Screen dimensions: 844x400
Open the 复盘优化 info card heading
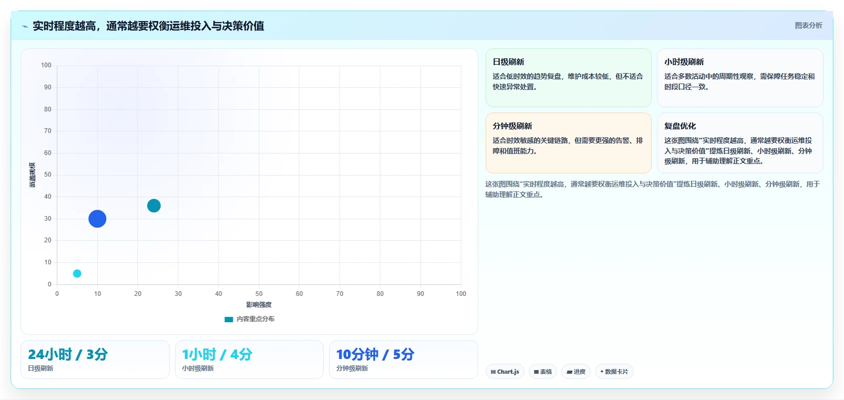[x=680, y=126]
